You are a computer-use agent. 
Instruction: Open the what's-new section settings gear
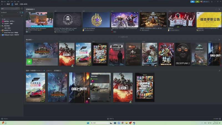tap(34, 9)
